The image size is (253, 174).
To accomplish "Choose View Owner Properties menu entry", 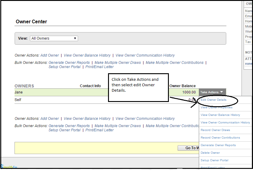I will pyautogui.click(x=216, y=107).
